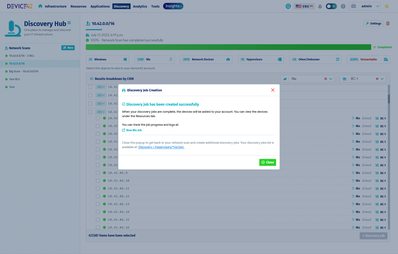Expand the first 253 CIDR group
This screenshot has width=398, height=254.
(101, 87)
